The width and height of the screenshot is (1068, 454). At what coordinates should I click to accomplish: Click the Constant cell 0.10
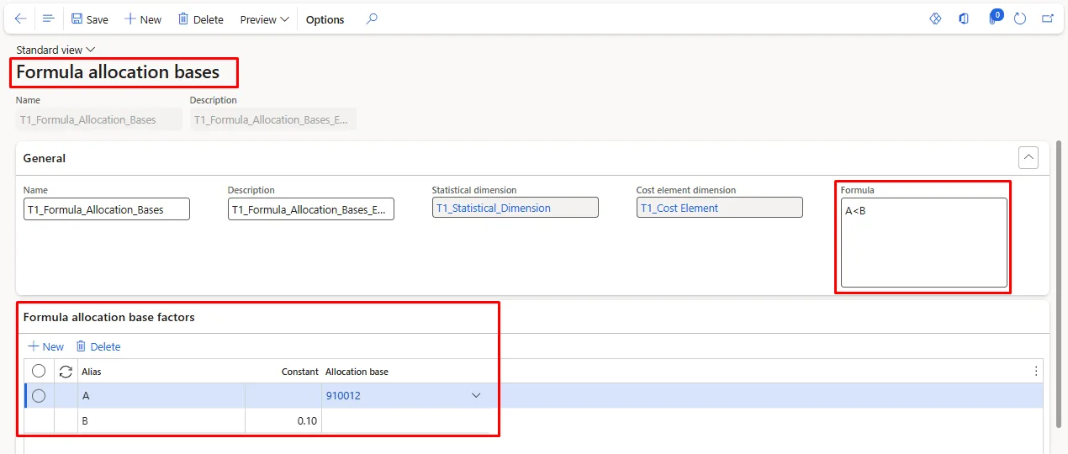(283, 420)
